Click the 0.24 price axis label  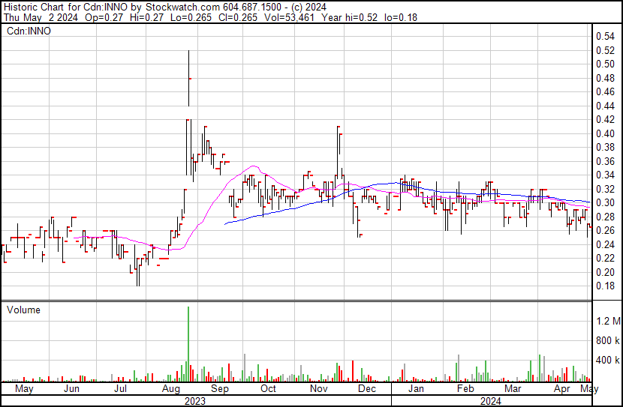pyautogui.click(x=605, y=244)
